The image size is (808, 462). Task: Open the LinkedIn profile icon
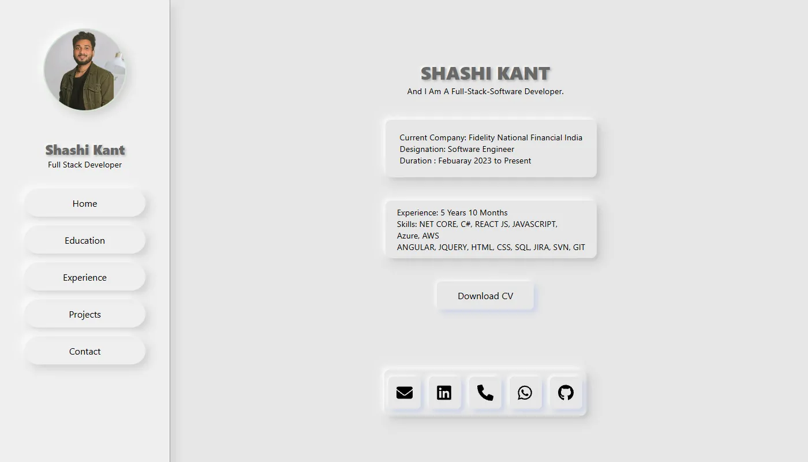tap(444, 393)
